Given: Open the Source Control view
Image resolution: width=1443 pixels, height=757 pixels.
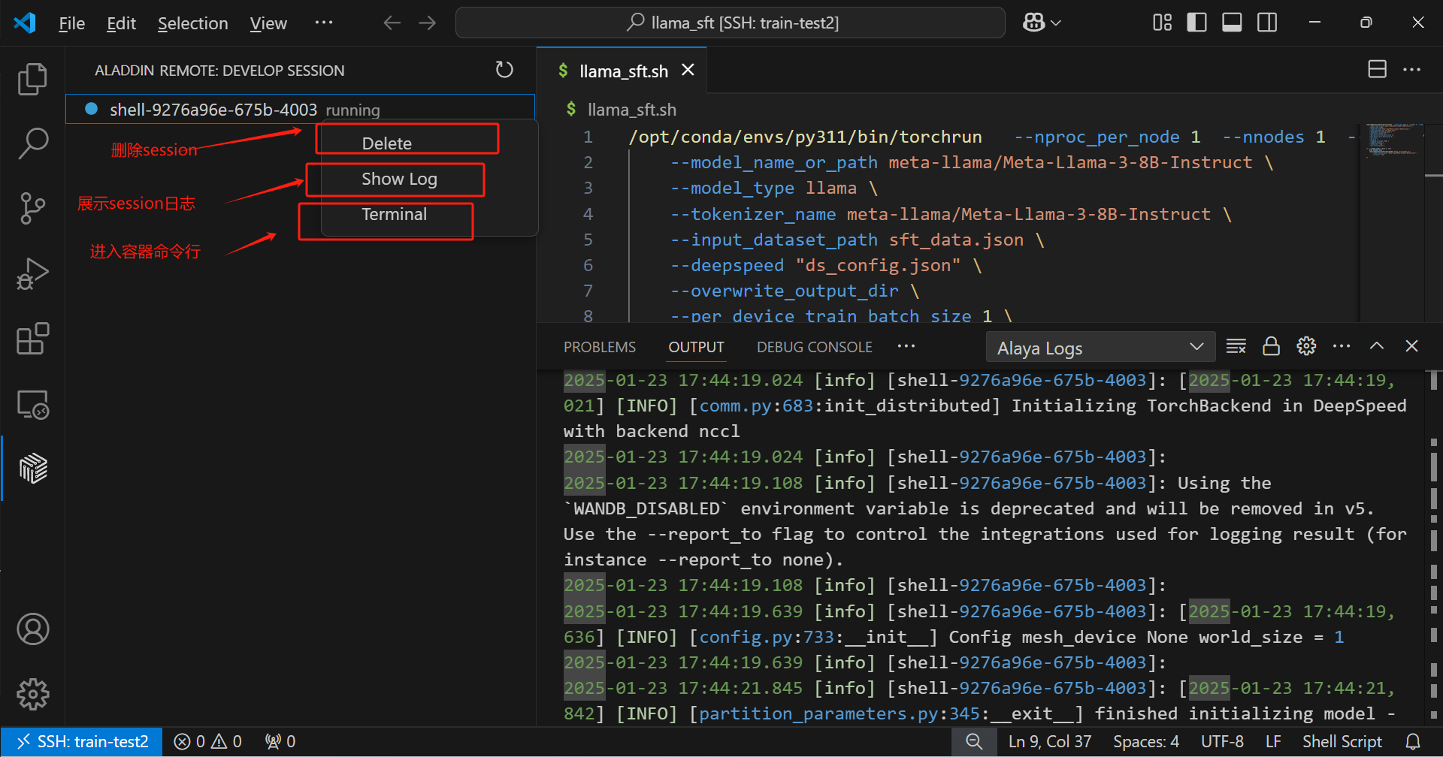Looking at the screenshot, I should pyautogui.click(x=32, y=208).
